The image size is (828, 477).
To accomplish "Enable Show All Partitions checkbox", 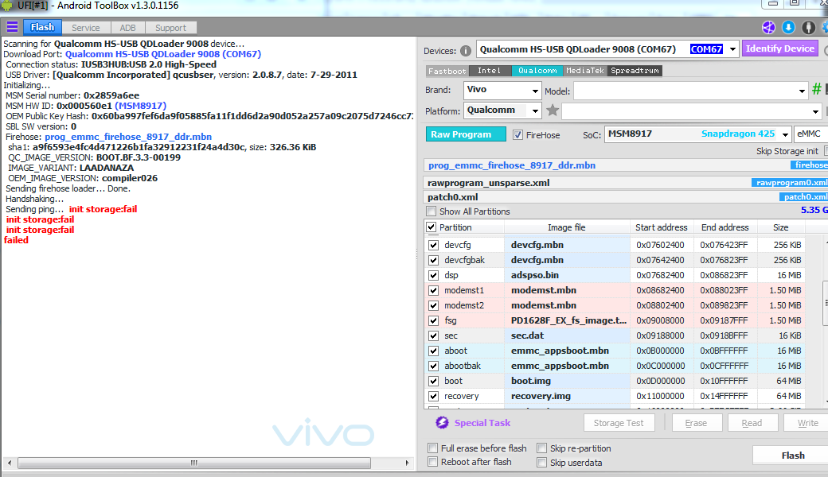I will (x=432, y=211).
